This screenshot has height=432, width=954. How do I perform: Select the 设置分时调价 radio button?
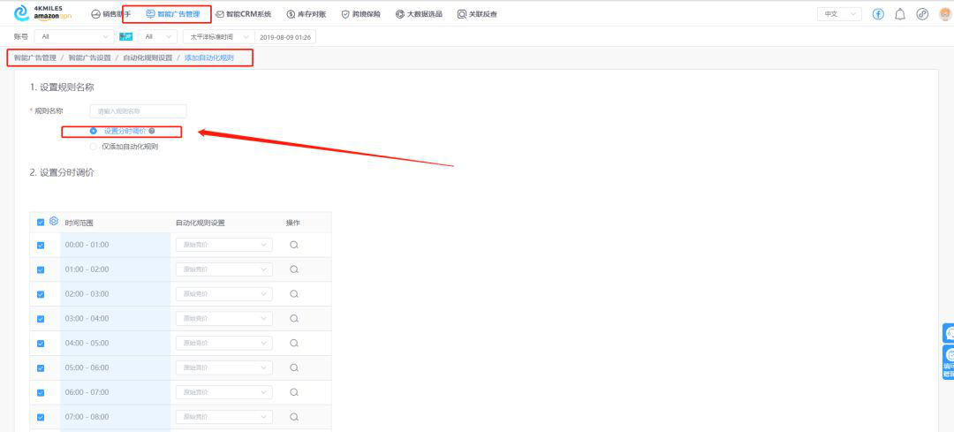(x=94, y=131)
